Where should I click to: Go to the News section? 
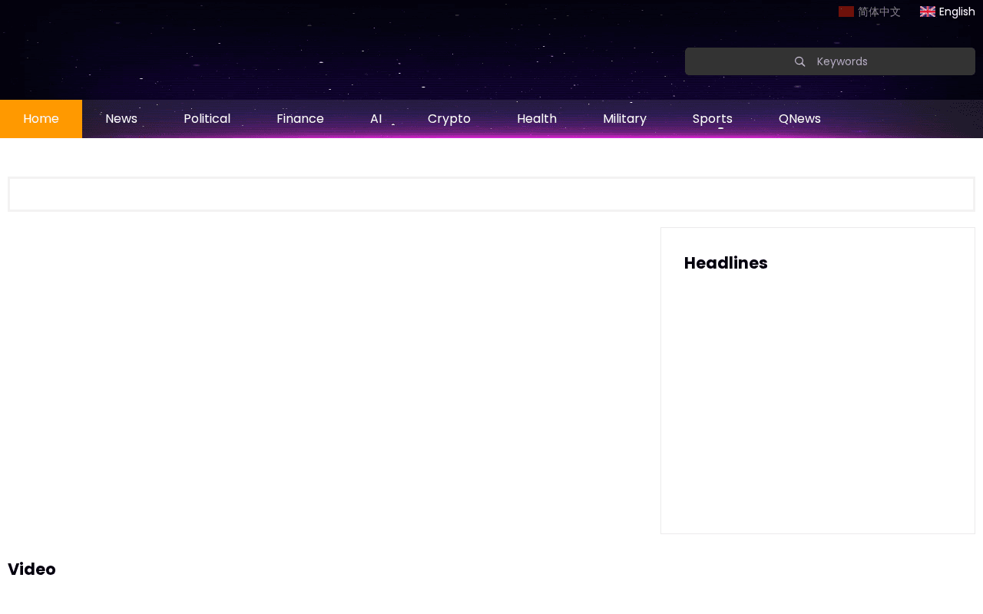[121, 119]
